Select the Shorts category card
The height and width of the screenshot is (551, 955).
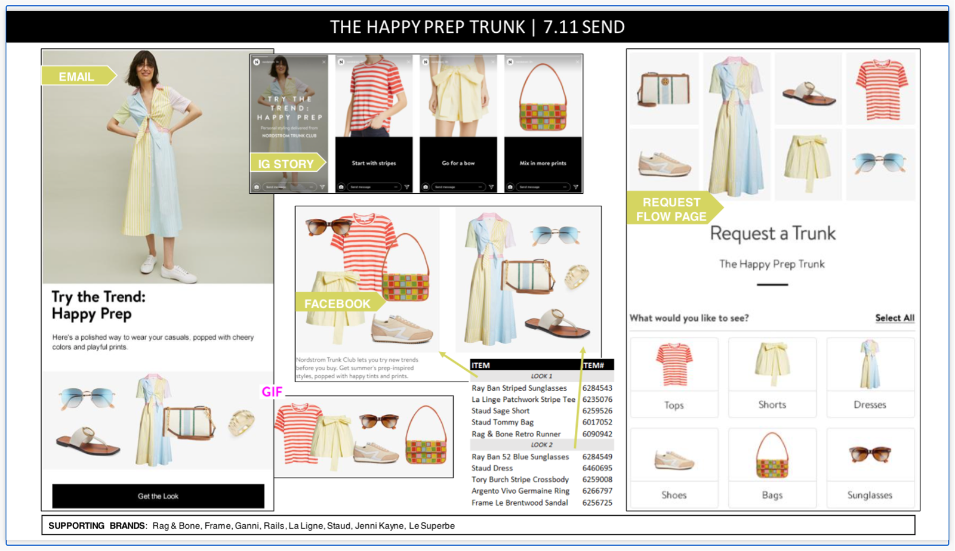pos(772,377)
